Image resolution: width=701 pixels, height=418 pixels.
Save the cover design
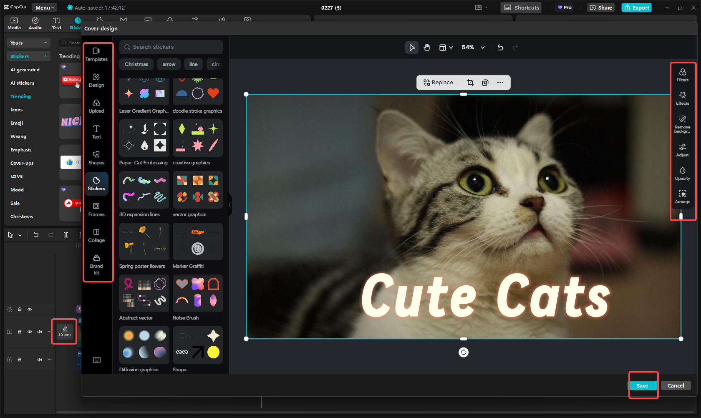click(x=643, y=385)
